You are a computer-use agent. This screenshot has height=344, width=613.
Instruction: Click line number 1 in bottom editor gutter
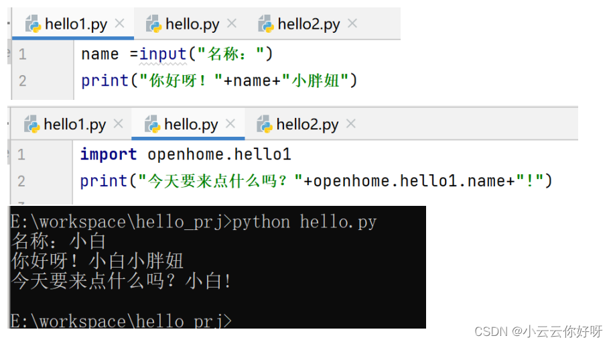pos(21,155)
